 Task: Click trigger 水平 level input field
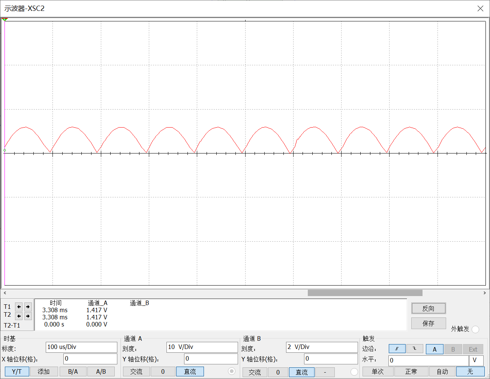[429, 361]
